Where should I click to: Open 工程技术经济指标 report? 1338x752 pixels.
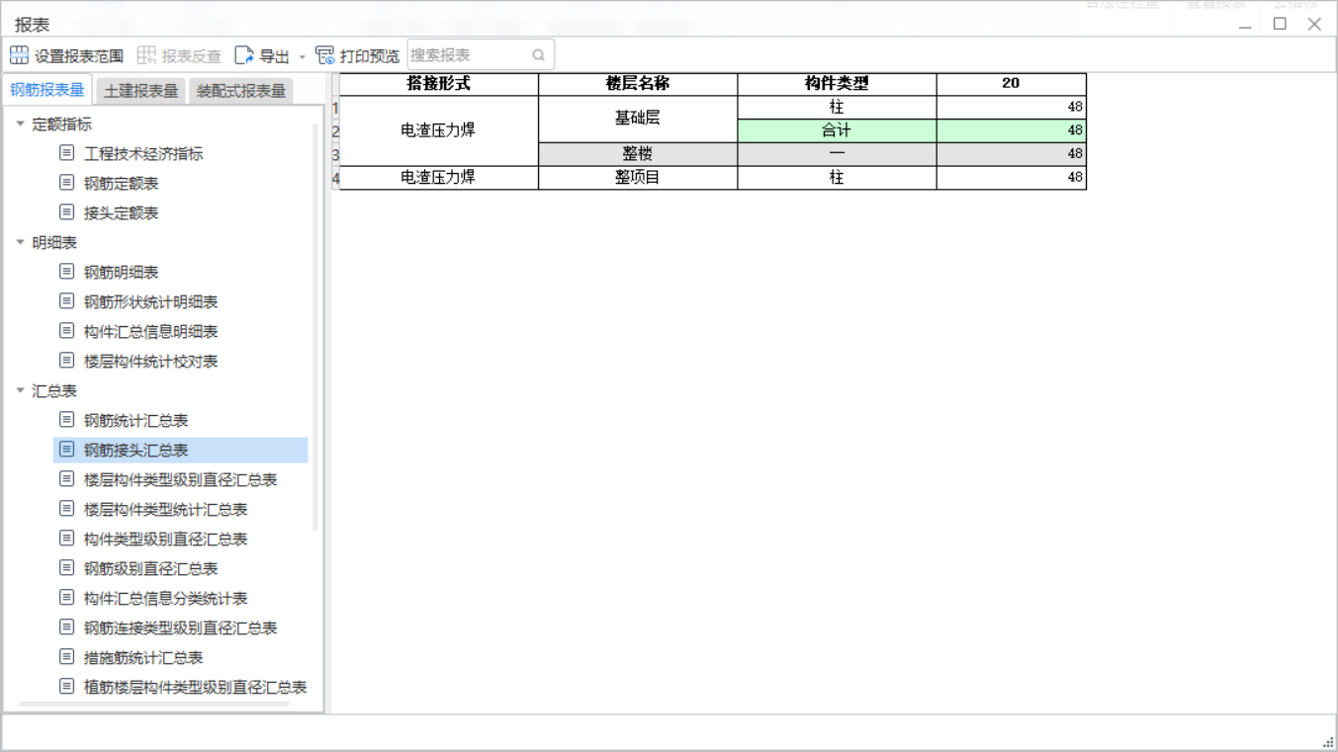click(143, 154)
